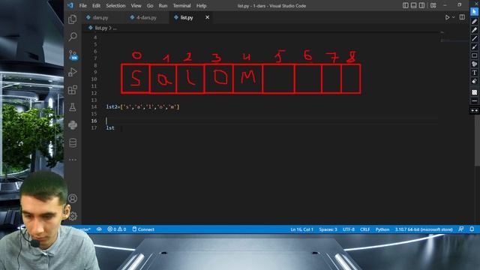Open Run and Debug view
Screen dimensions: 480x270
(x=73, y=72)
